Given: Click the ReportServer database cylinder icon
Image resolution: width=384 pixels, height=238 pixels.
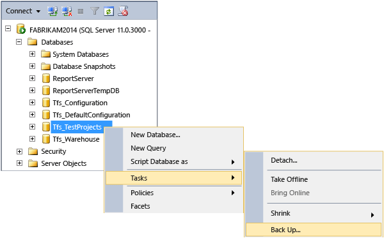Looking at the screenshot, I should 46,78.
